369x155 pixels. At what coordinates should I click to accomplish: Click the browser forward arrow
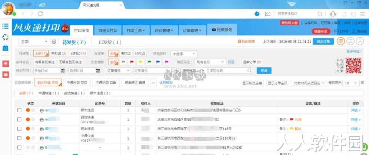[32, 14]
